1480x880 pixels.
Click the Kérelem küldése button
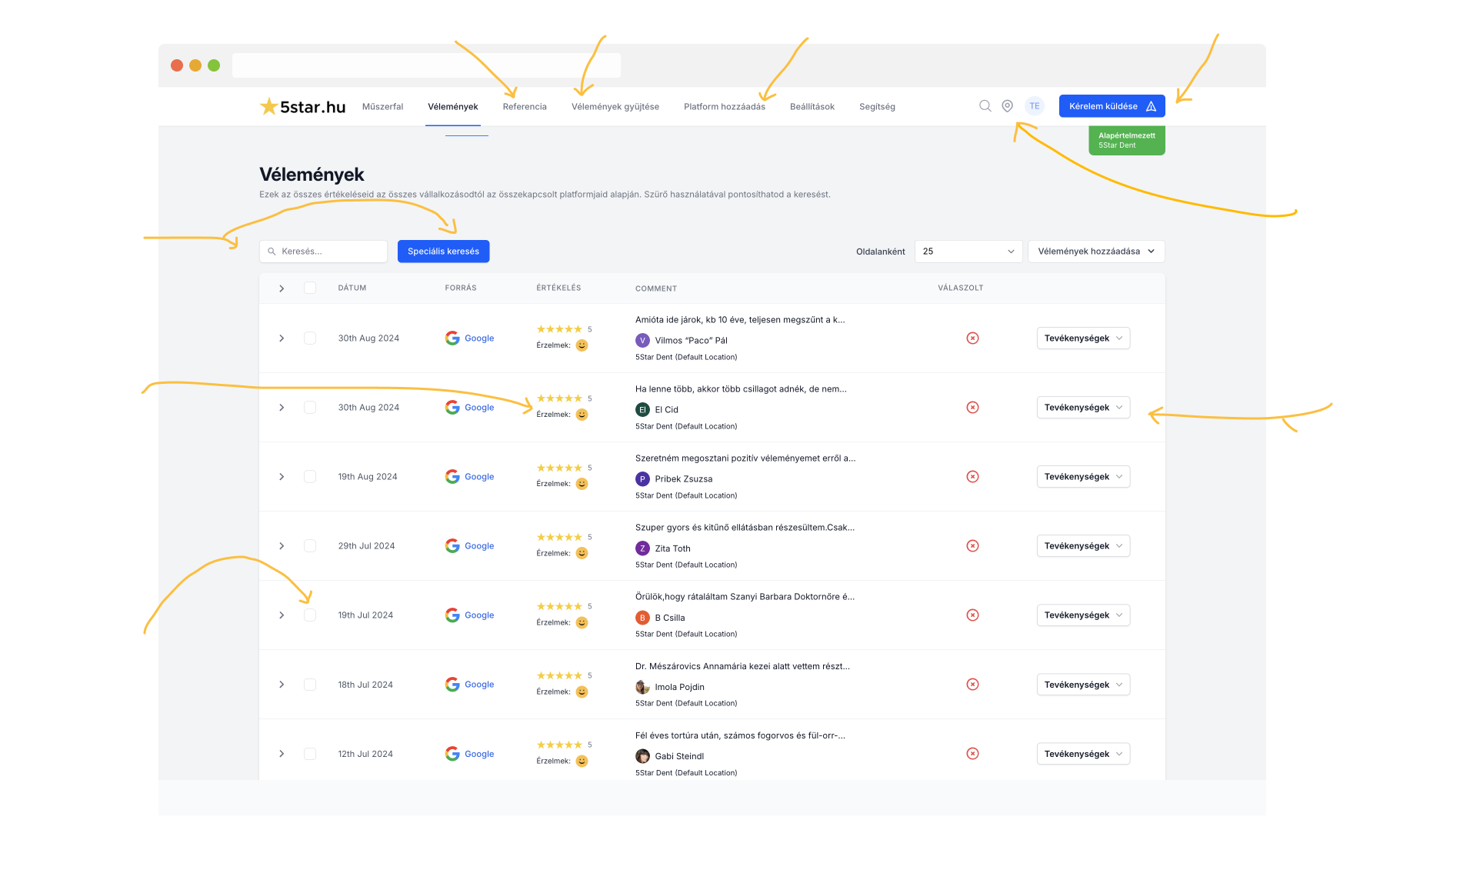point(1112,106)
